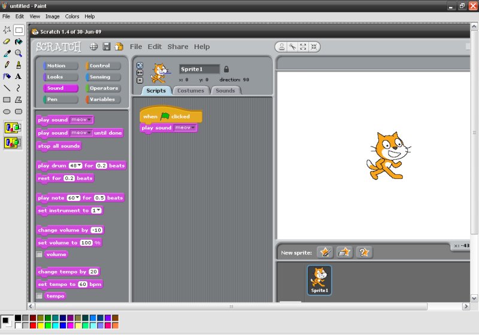Viewport: 479px width, 335px height.
Task: Select the Sprite1 thumbnail in sprite list
Action: pos(319,280)
